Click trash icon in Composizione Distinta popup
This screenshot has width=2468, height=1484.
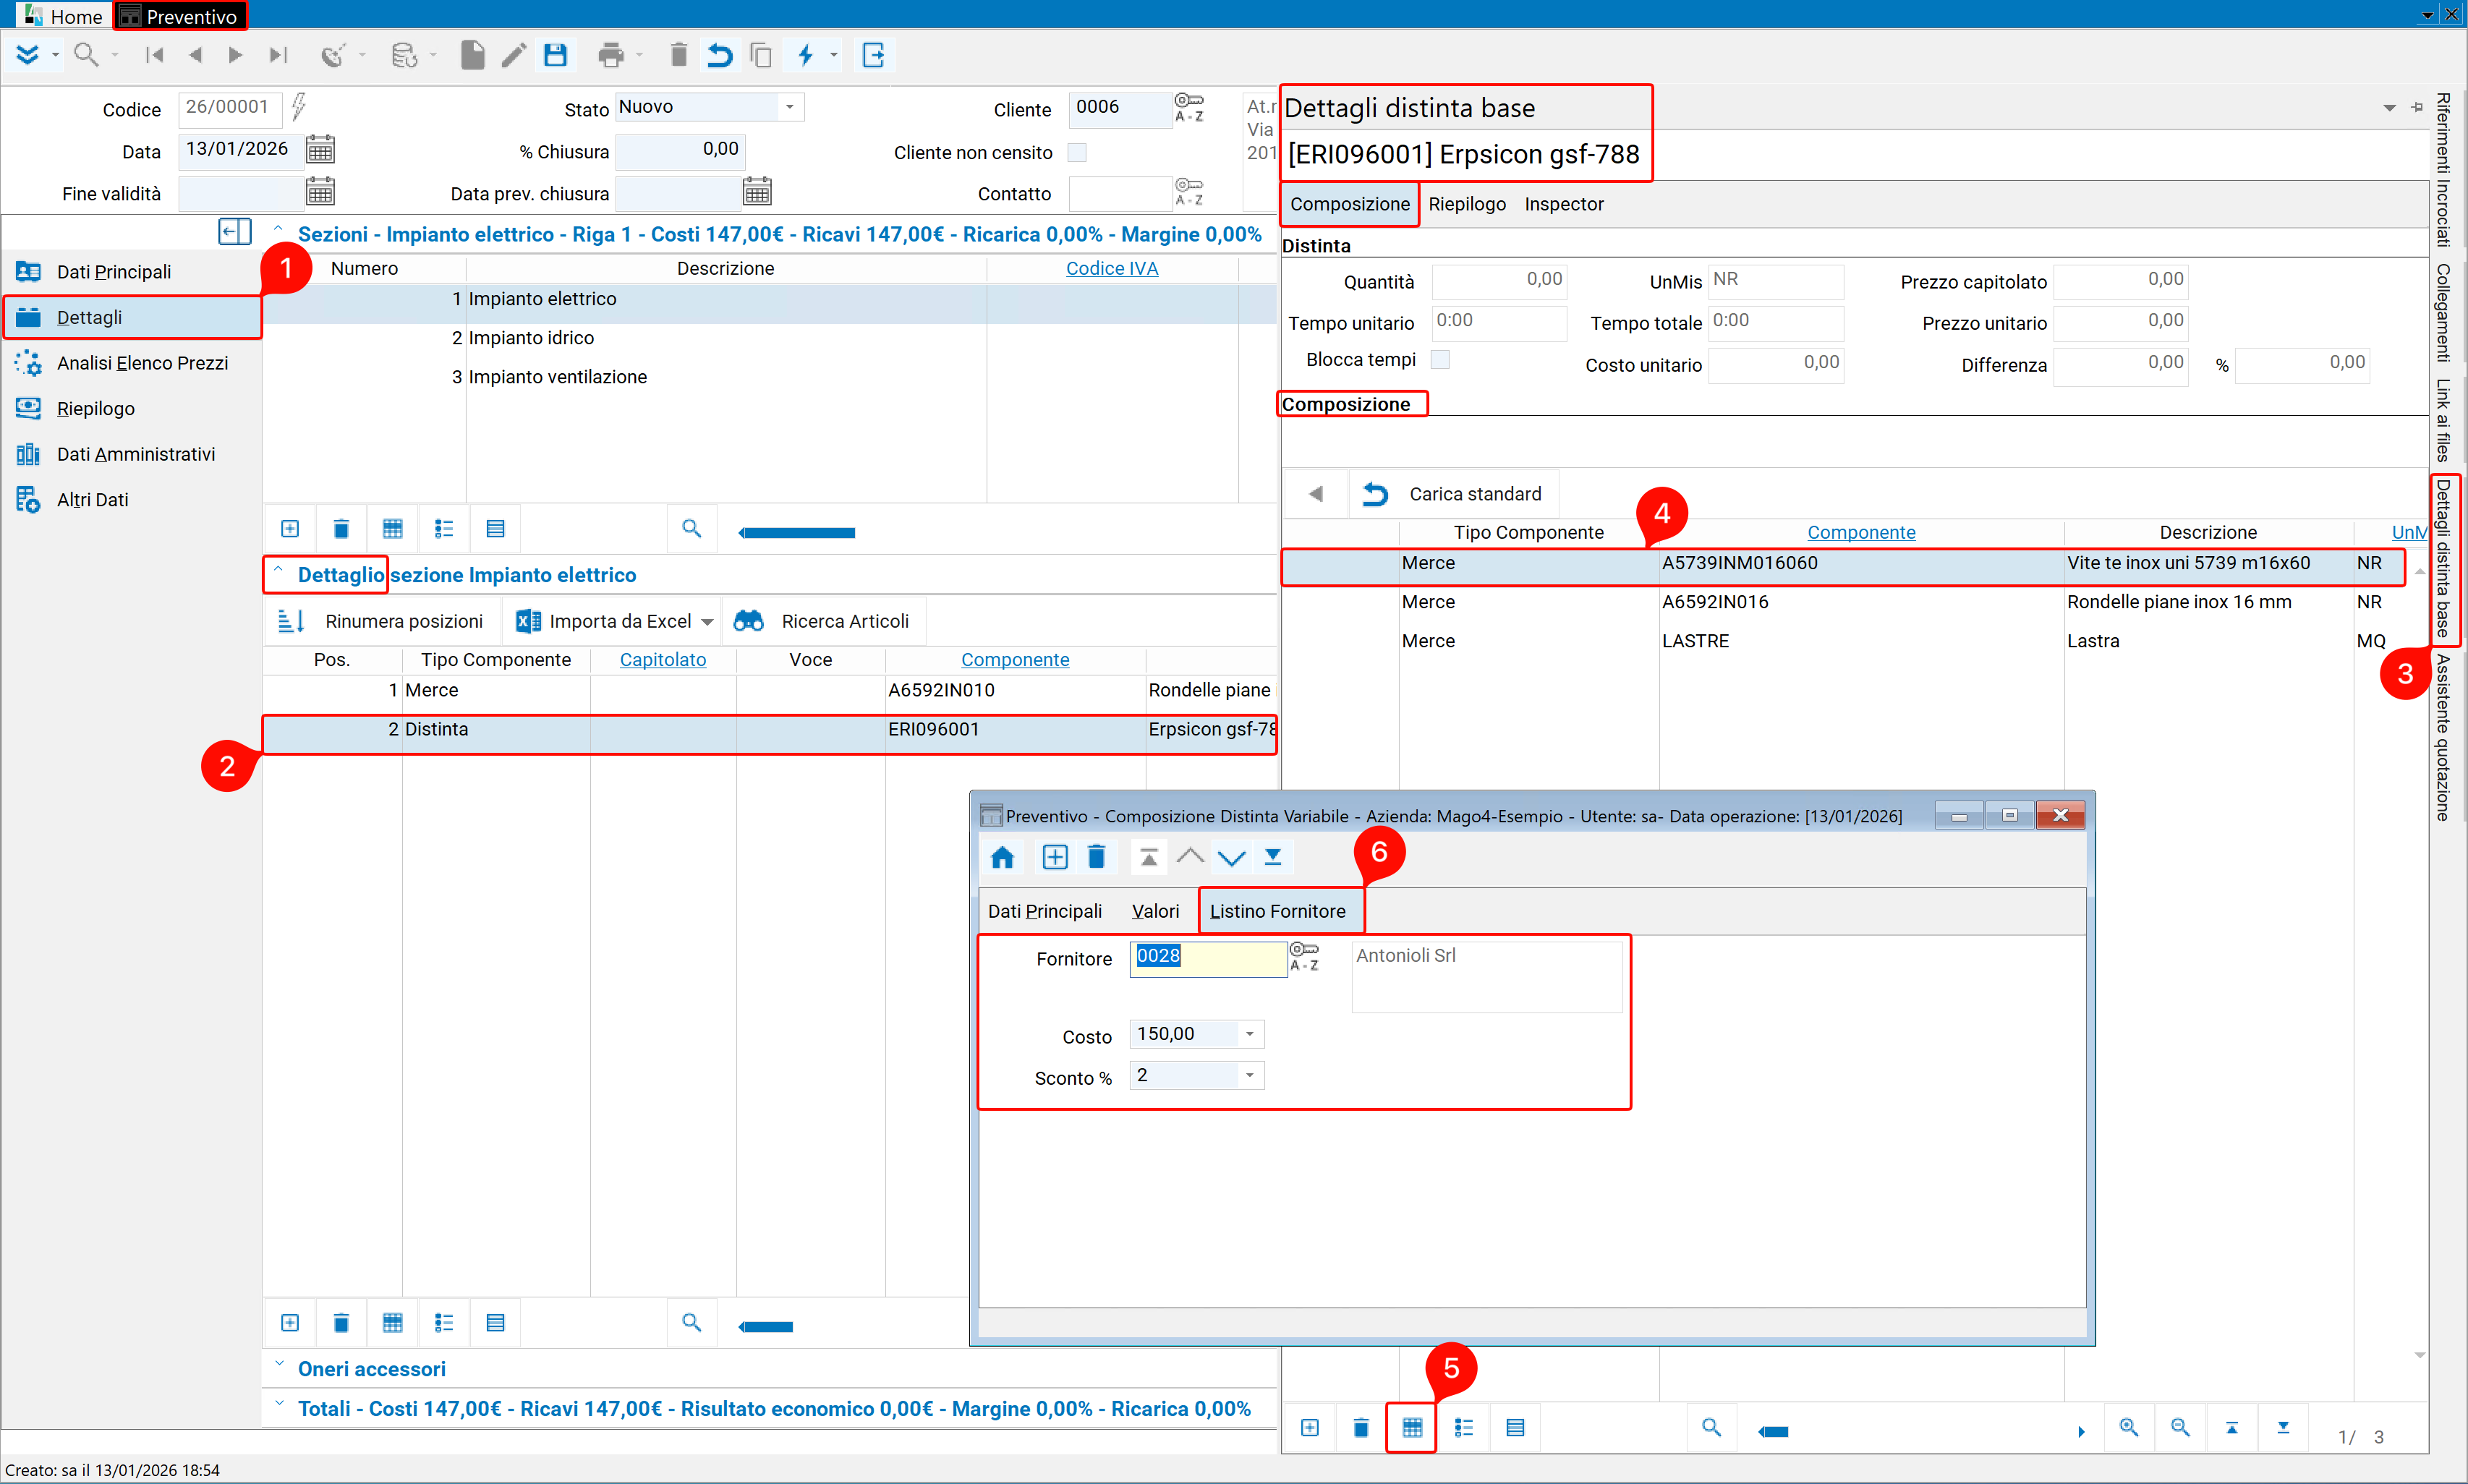[1096, 857]
